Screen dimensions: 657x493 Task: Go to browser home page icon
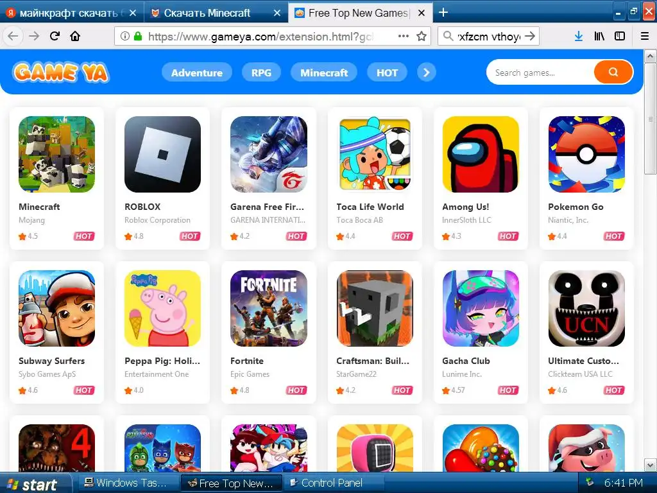pyautogui.click(x=75, y=36)
